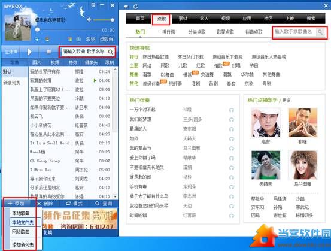Open the 昨日热门下载 quick link
Screen dimensions: 331x251
pos(190,57)
